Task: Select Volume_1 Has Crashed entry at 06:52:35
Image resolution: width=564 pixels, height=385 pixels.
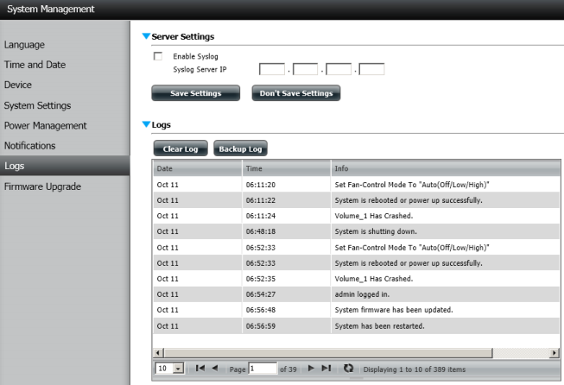Action: (x=357, y=279)
